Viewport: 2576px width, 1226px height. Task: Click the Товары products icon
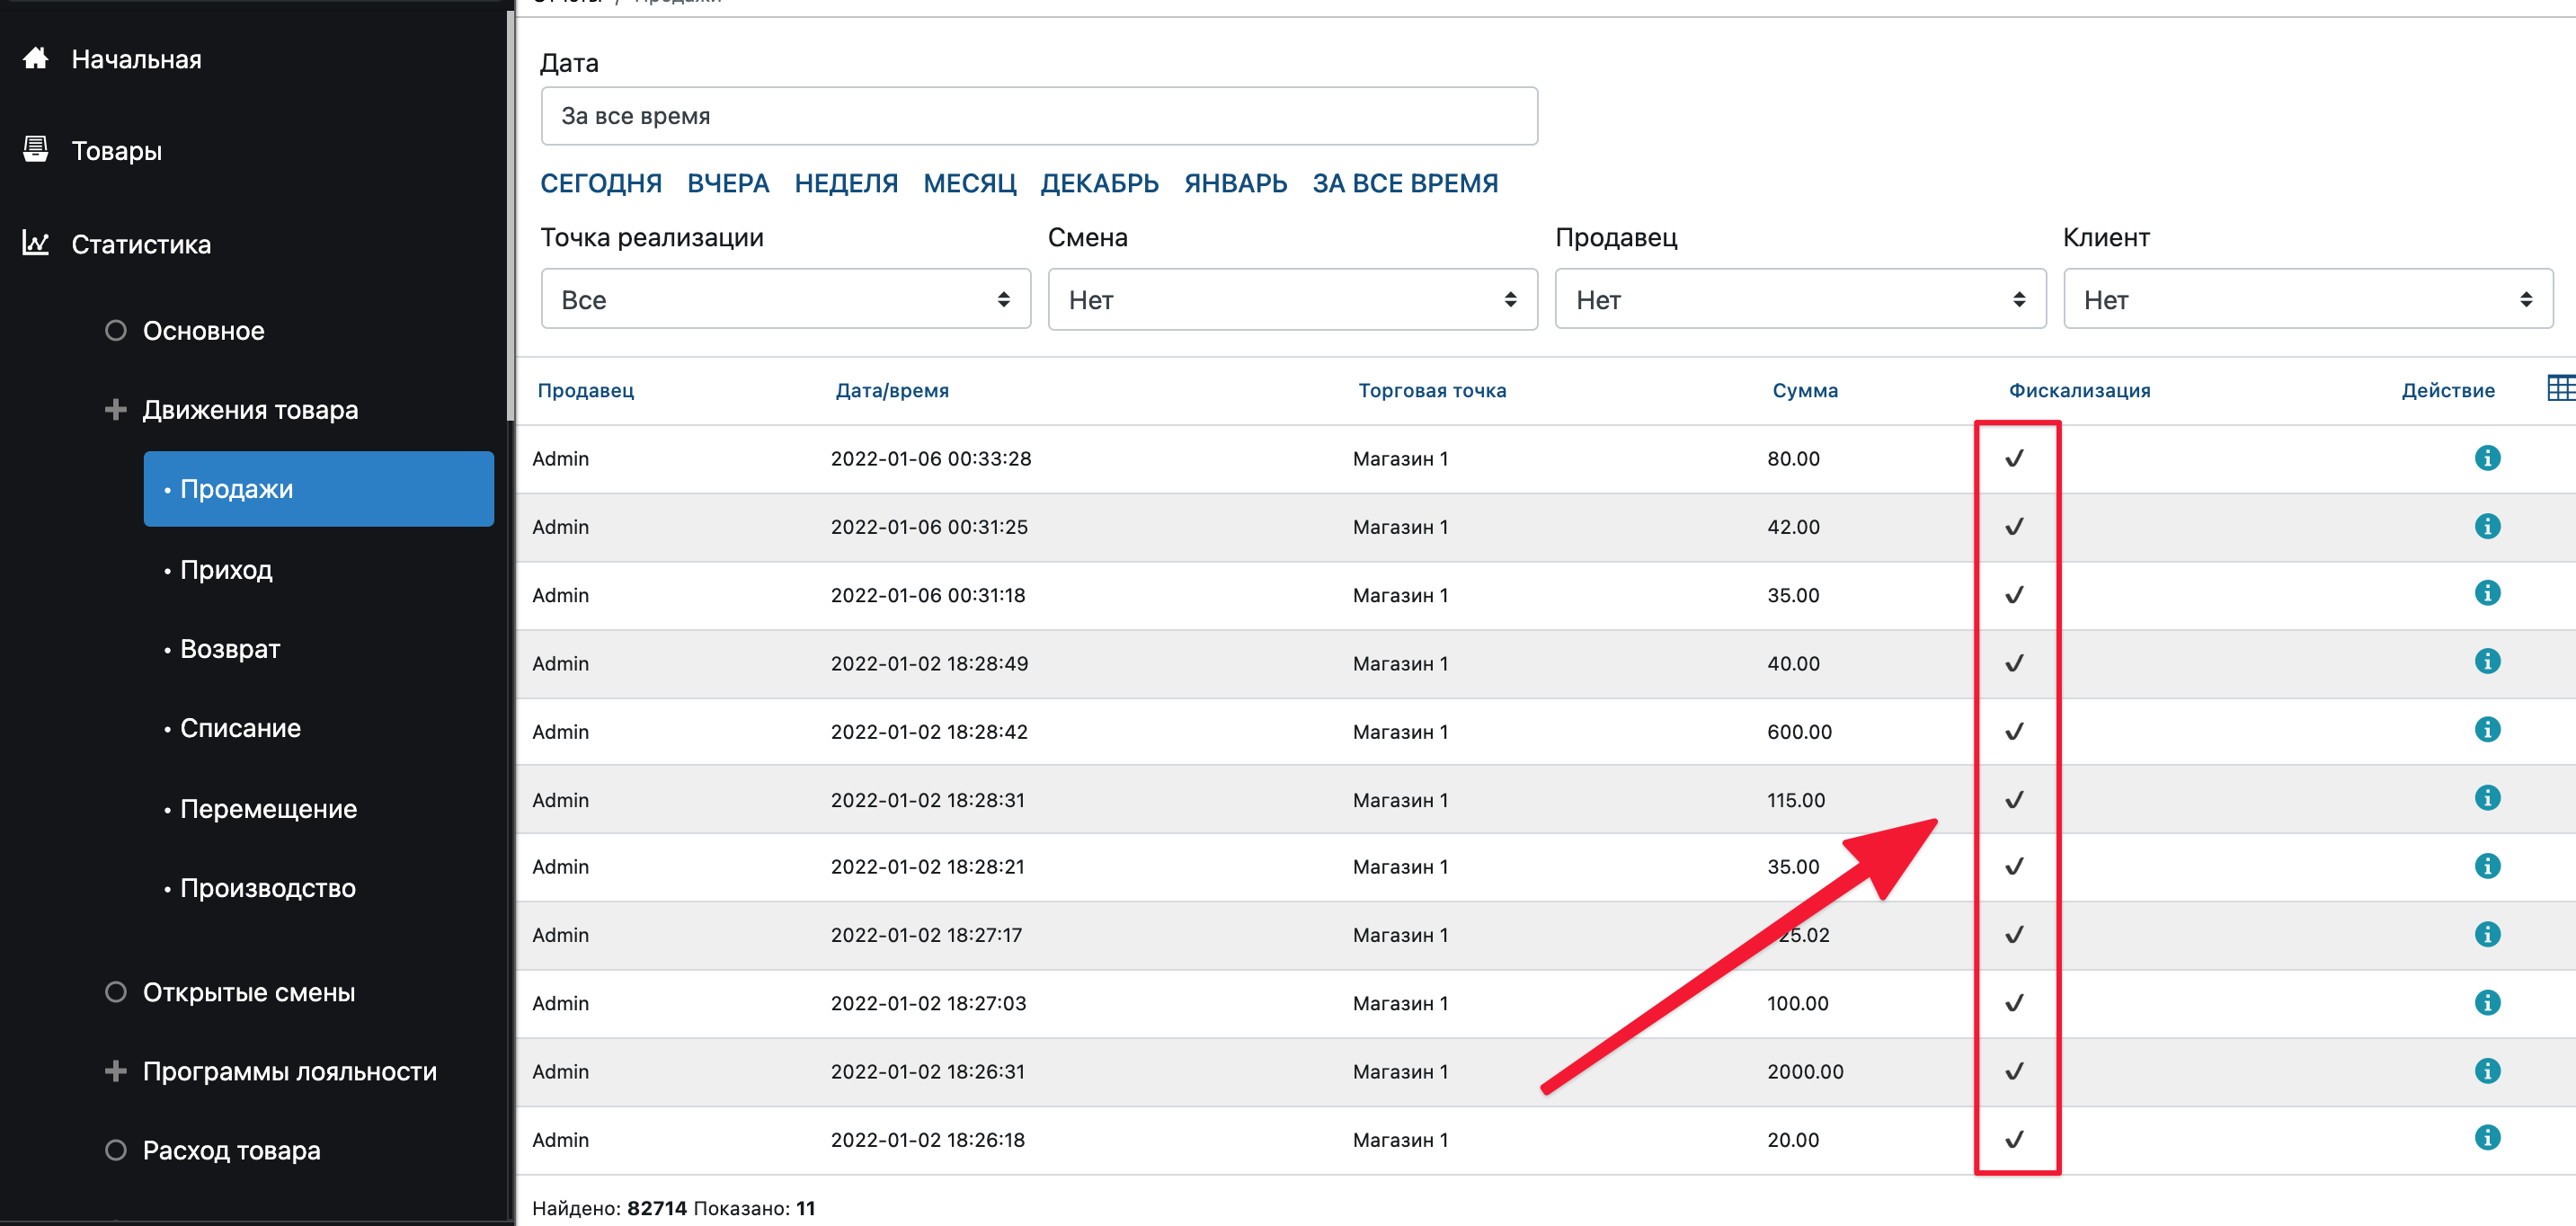pos(36,150)
